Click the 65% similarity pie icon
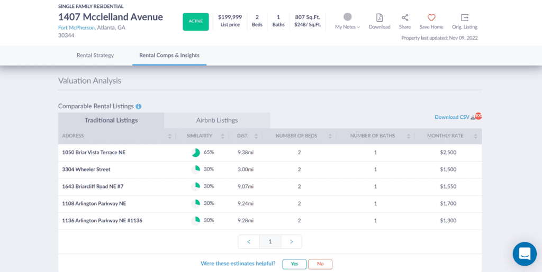The image size is (542, 272). point(196,153)
